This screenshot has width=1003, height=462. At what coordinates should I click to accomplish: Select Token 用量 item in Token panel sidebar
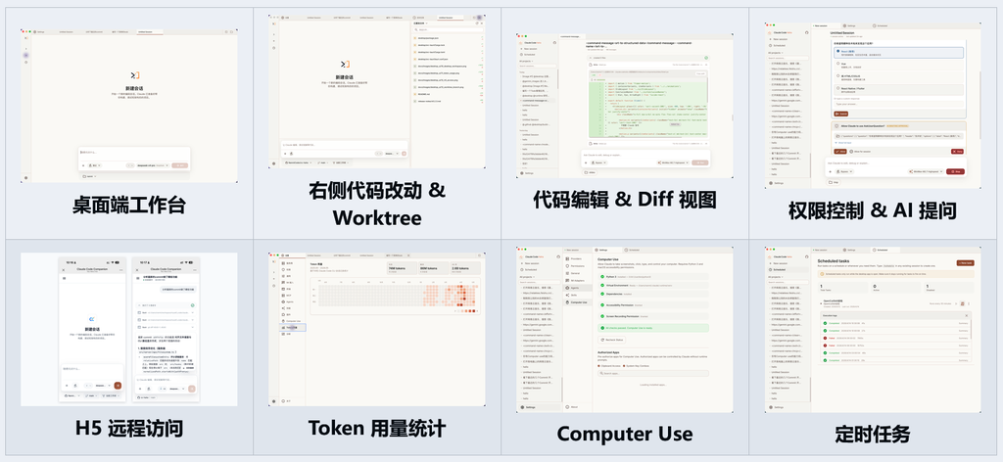[292, 327]
